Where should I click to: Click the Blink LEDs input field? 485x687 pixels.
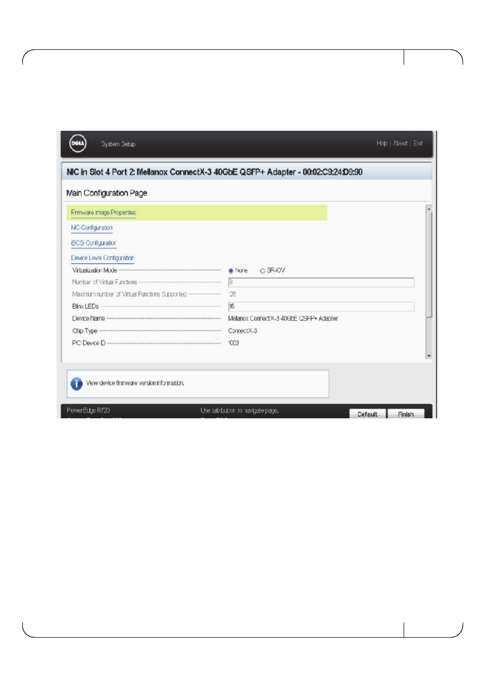(321, 306)
